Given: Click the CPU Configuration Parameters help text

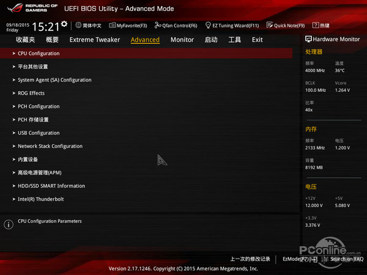Looking at the screenshot, I should tap(50, 221).
